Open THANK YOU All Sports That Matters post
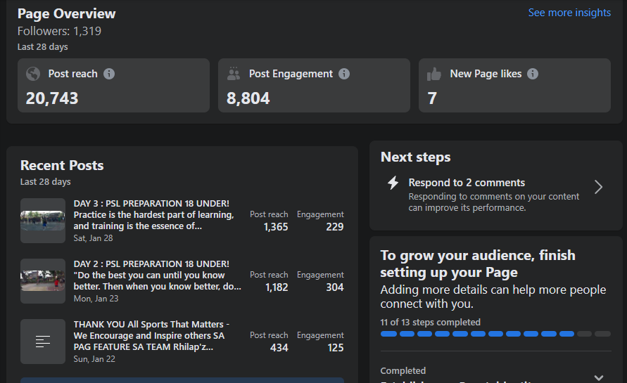 [153, 336]
